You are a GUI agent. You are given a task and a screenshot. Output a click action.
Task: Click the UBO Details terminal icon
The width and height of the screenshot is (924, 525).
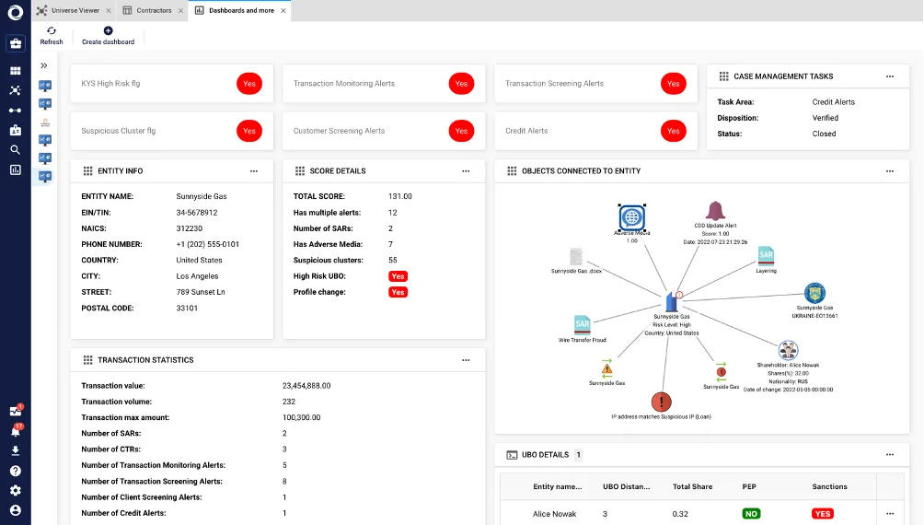512,455
